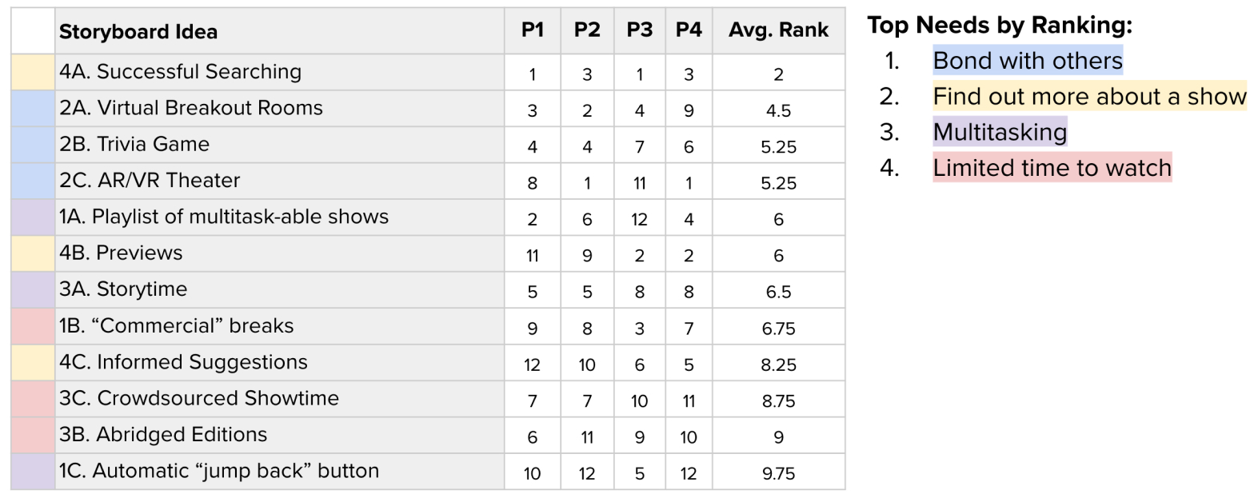This screenshot has height=498, width=1254.
Task: Click the Storyboard Idea column header
Action: pyautogui.click(x=280, y=31)
